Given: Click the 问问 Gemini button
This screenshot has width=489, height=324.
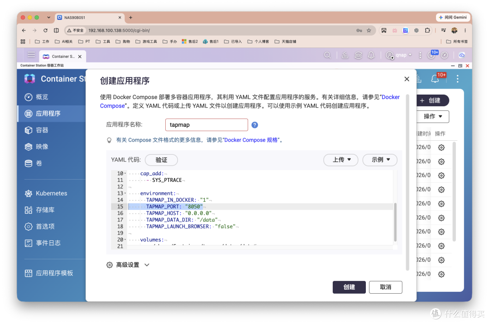Looking at the screenshot, I should coord(453,18).
